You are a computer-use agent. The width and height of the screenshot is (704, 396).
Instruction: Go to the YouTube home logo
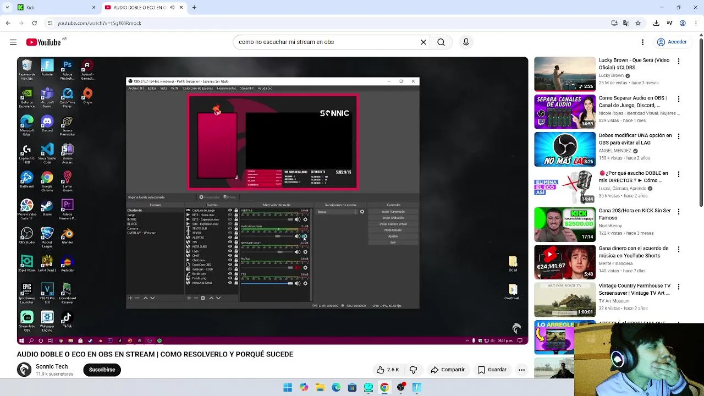43,42
